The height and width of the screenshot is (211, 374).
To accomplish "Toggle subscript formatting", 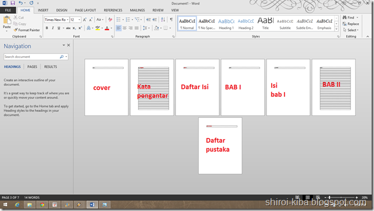I will pyautogui.click(x=74, y=28).
